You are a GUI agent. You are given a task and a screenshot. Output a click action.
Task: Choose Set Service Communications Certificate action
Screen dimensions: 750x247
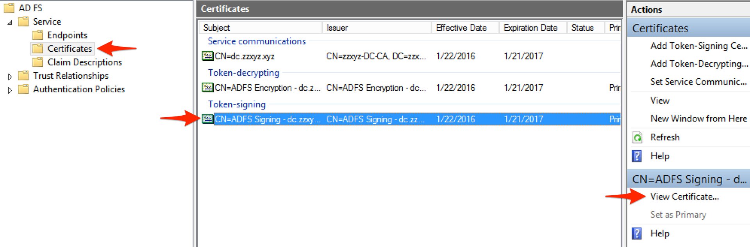(x=698, y=82)
